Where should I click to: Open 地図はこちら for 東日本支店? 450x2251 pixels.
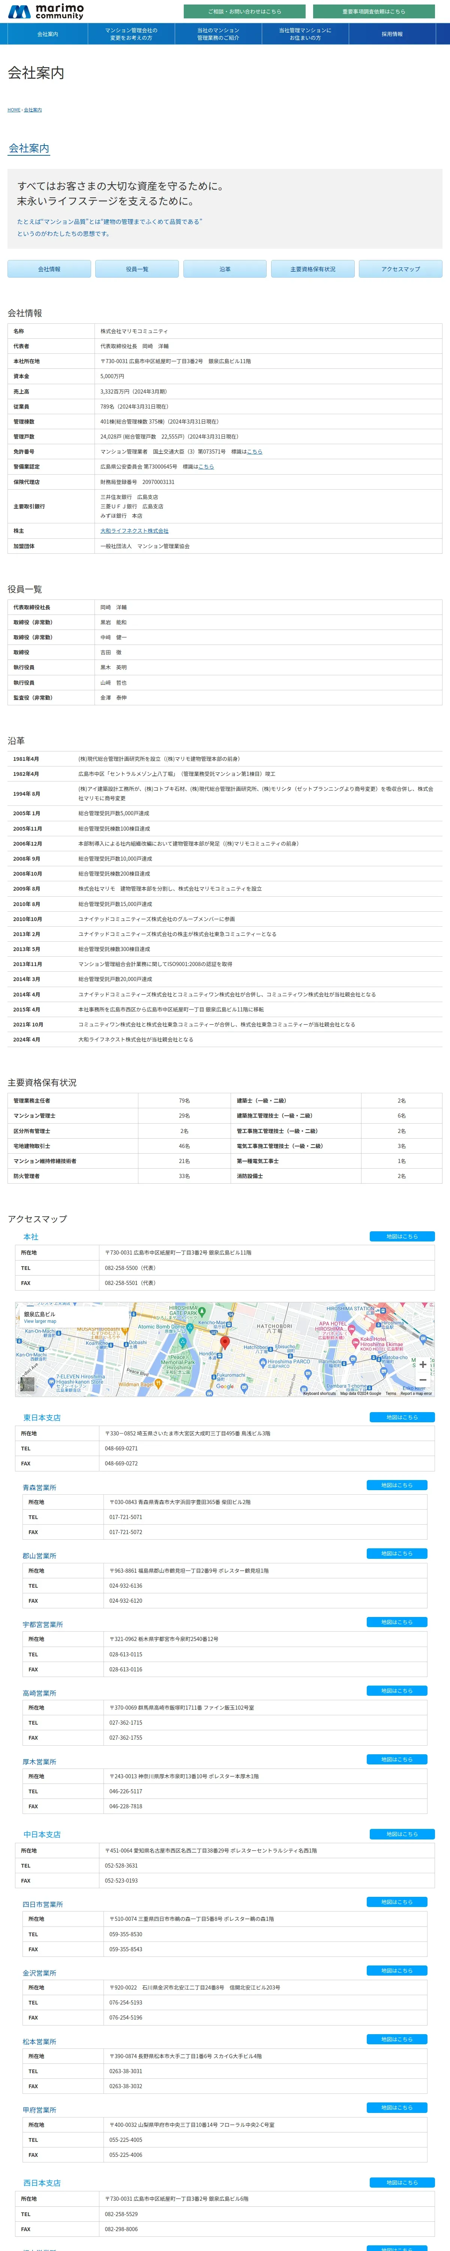pyautogui.click(x=402, y=1417)
